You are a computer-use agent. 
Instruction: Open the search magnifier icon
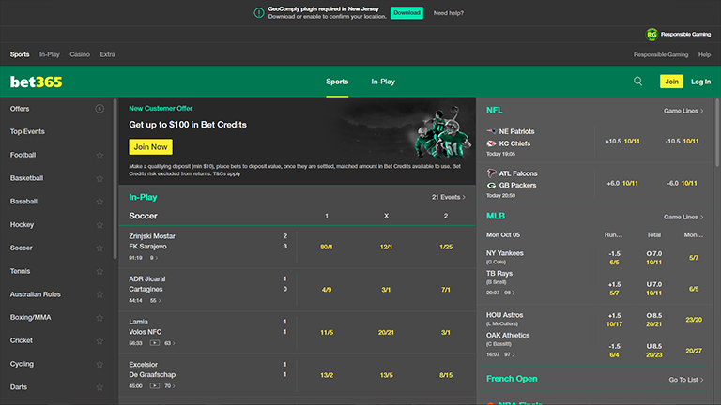637,82
